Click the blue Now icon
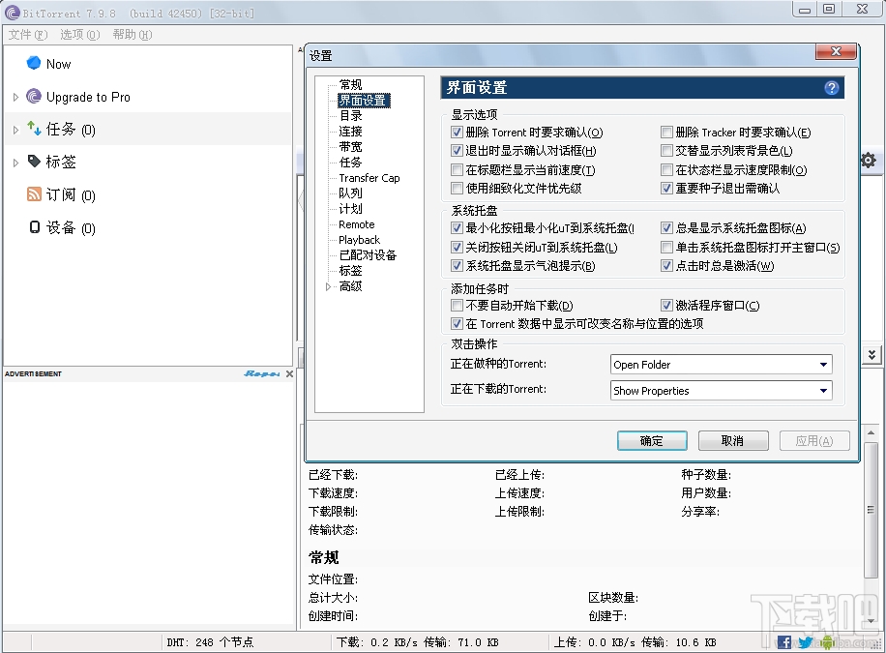The image size is (886, 653). 32,63
